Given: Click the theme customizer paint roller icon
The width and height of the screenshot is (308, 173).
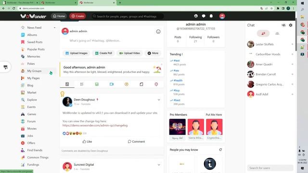Looking at the screenshot, I should tap(5, 67).
